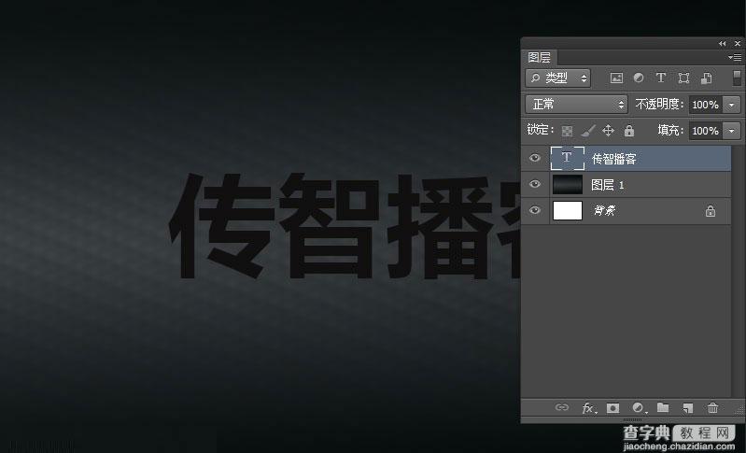746x453 pixels.
Task: Filter layers by adjustment layer icon
Action: tap(639, 78)
